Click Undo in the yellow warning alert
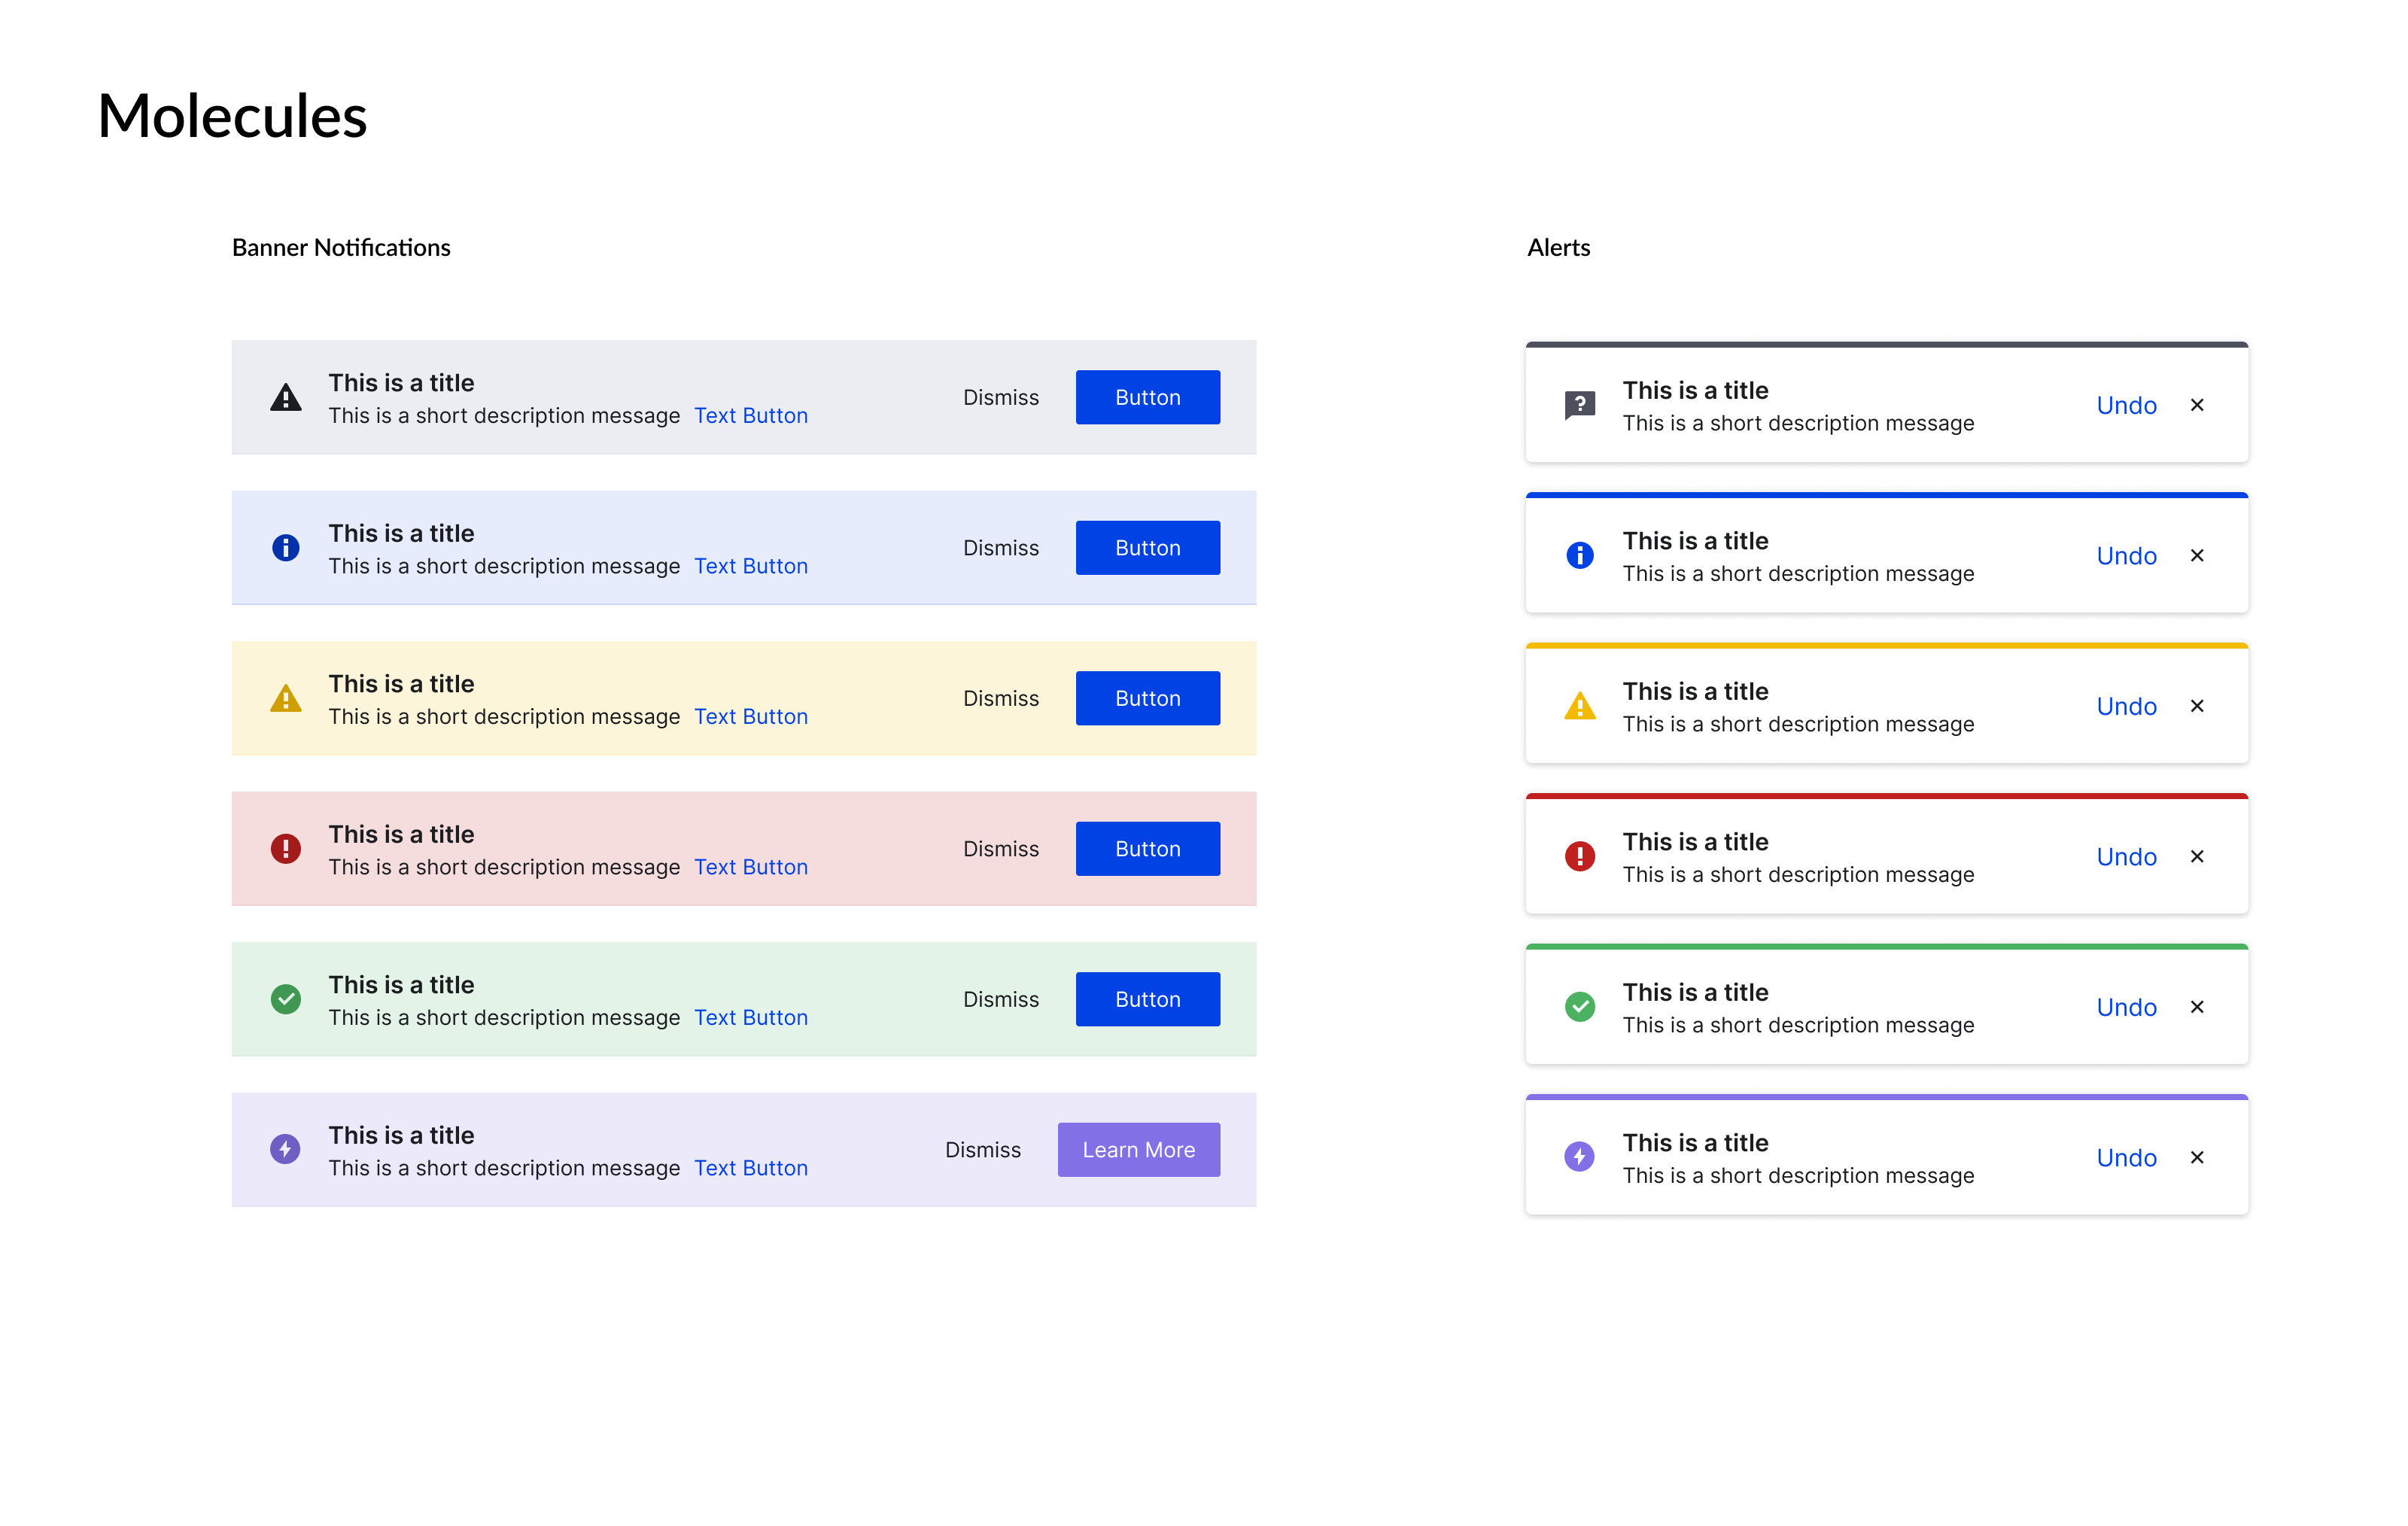Screen dimensions: 2408x1526 (2126, 707)
